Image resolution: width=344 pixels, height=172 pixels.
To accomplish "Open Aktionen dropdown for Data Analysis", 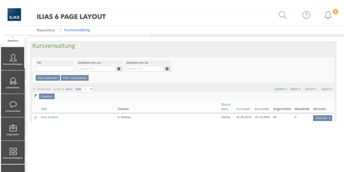I will [x=322, y=118].
